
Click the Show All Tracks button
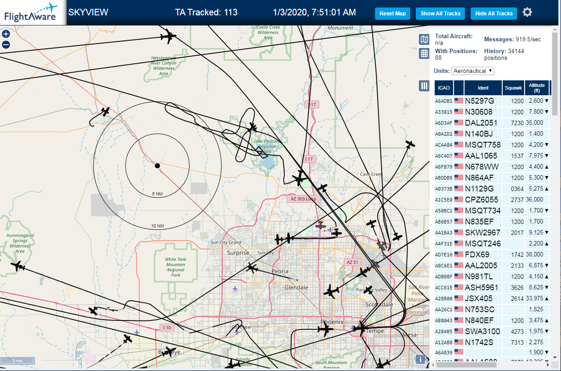441,13
